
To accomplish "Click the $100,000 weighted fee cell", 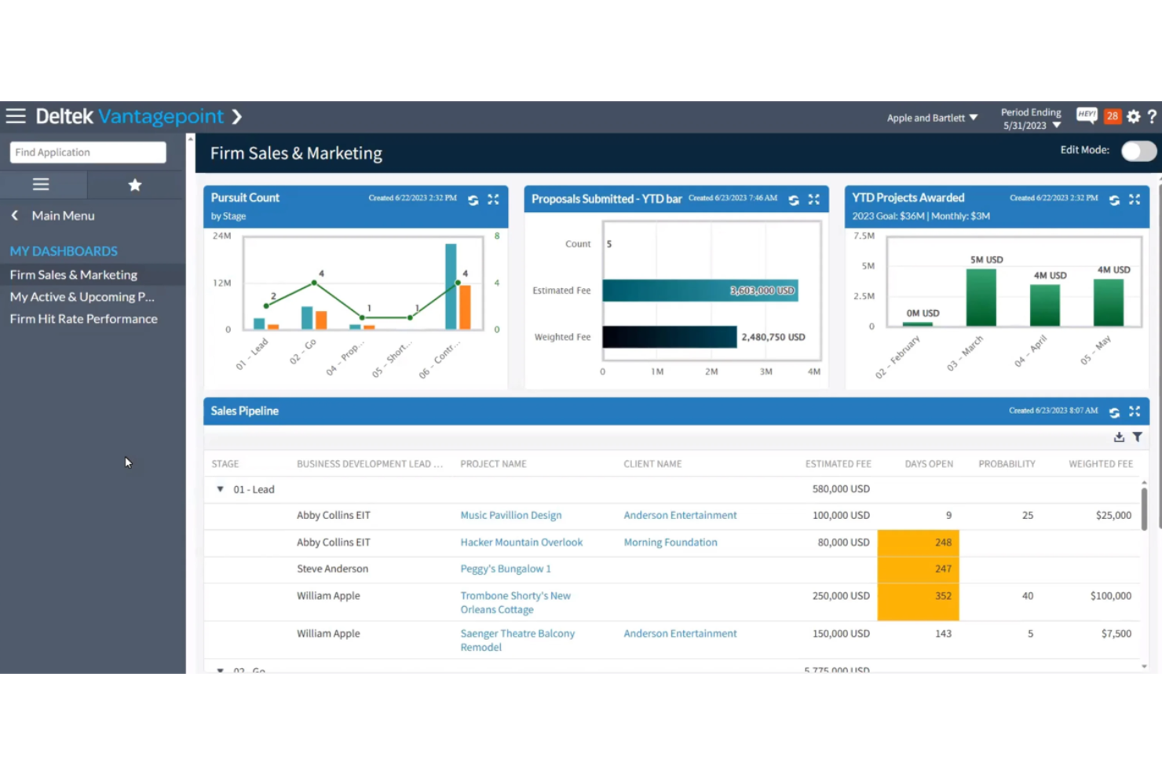I will point(1111,596).
